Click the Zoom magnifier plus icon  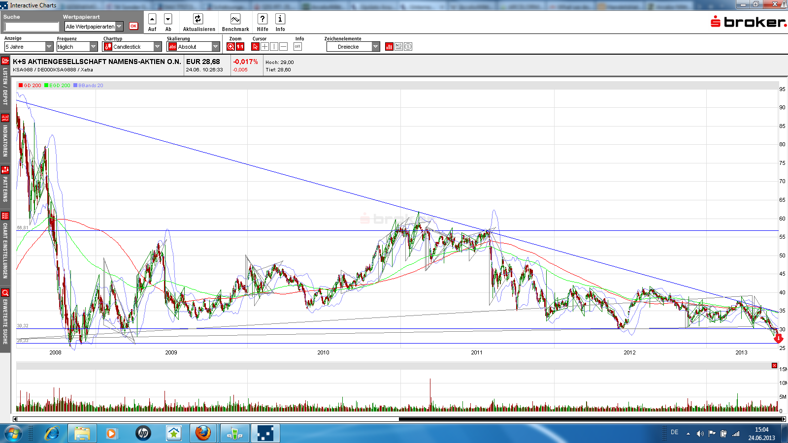pyautogui.click(x=230, y=47)
